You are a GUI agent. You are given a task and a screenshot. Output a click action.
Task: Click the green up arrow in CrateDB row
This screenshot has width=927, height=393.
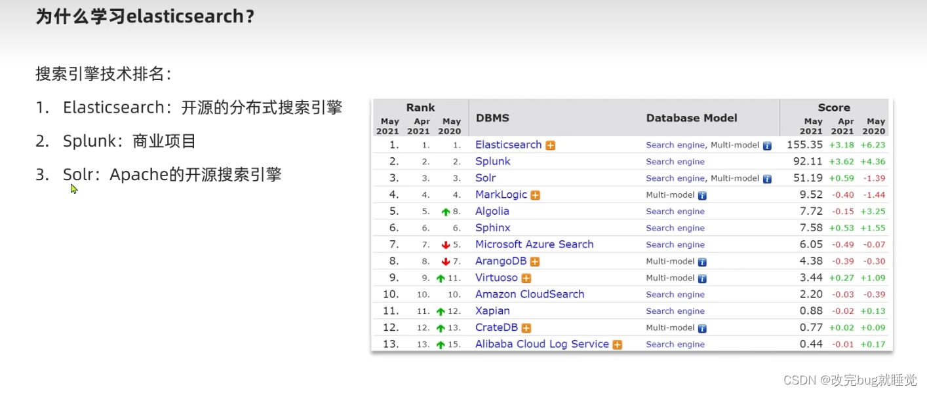click(x=441, y=328)
